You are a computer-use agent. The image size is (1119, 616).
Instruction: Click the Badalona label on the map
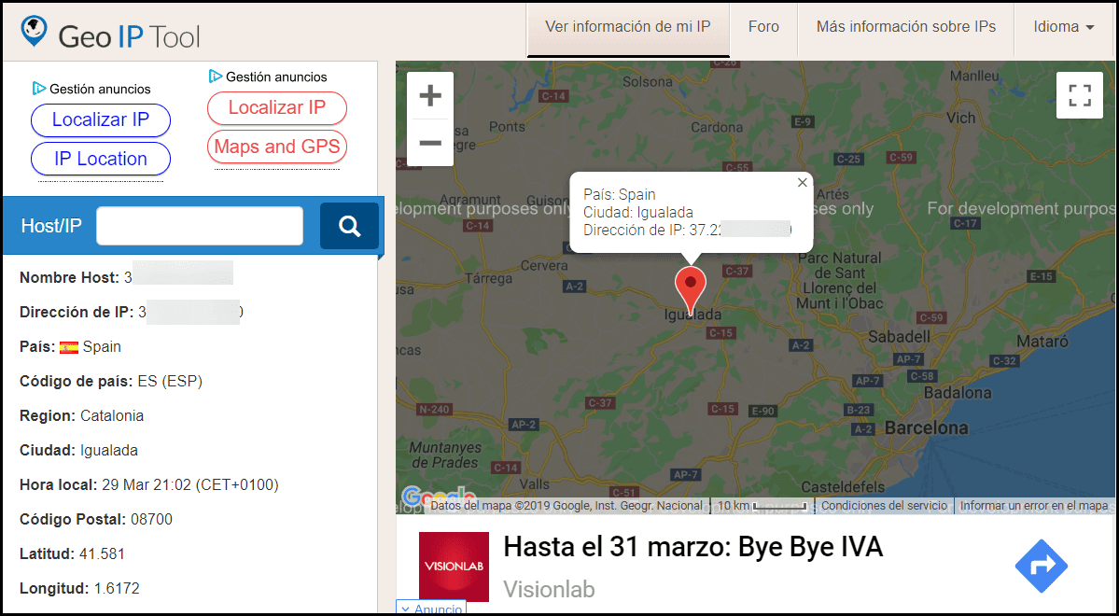[958, 393]
